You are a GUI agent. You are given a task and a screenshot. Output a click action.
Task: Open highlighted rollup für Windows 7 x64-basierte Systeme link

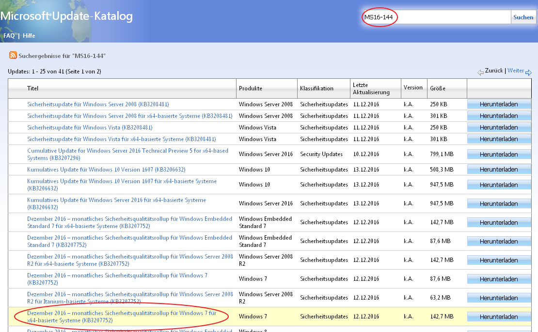tap(122, 317)
